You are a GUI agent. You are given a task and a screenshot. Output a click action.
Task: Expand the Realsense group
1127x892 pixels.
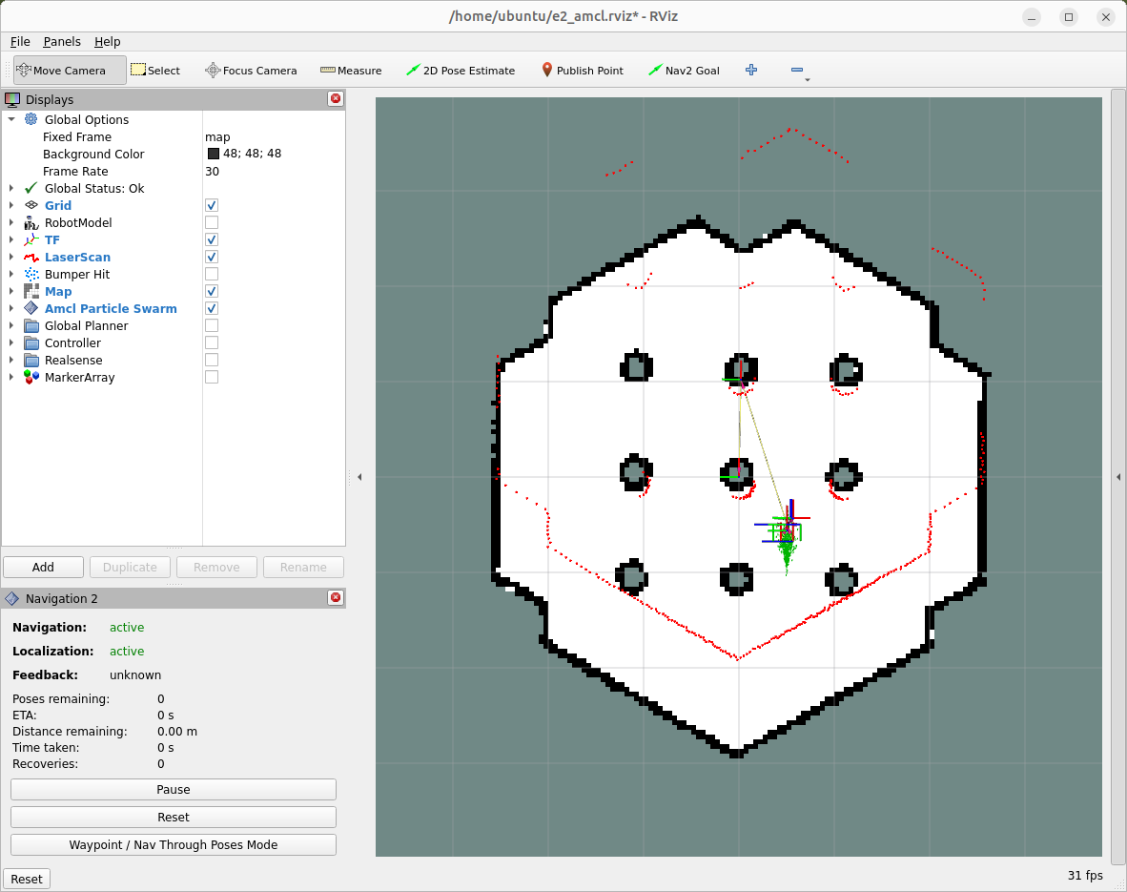11,360
